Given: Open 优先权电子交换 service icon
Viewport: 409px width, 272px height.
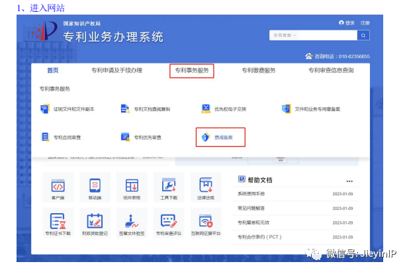Looking at the screenshot, I should (206, 109).
